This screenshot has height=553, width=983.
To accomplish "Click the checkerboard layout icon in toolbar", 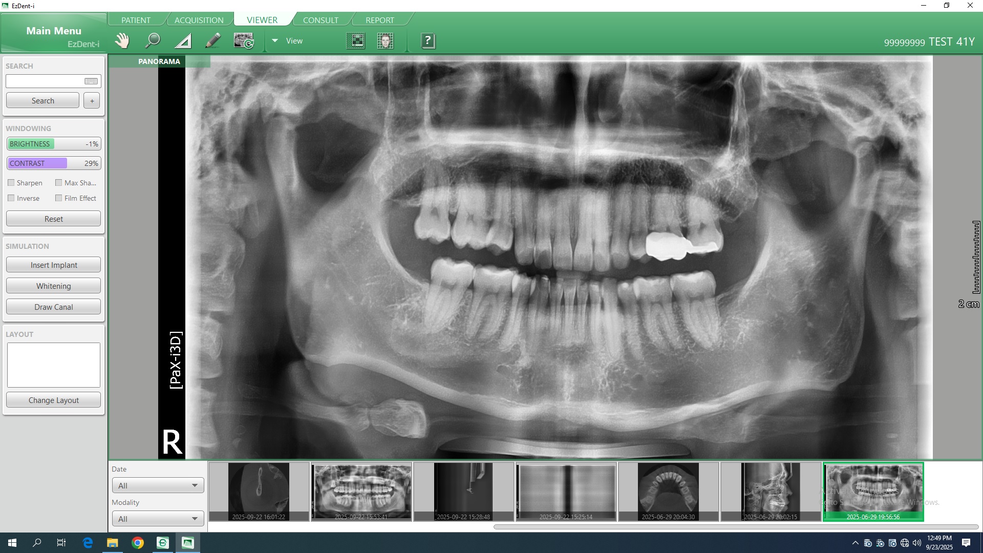I will 355,40.
